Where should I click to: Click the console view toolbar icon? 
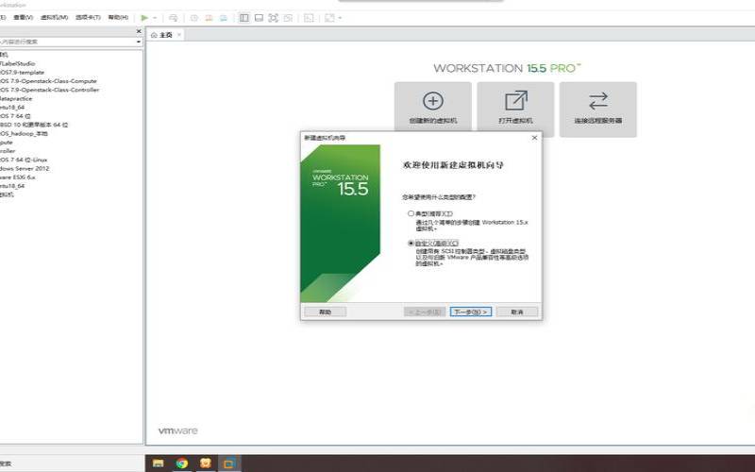(309, 18)
